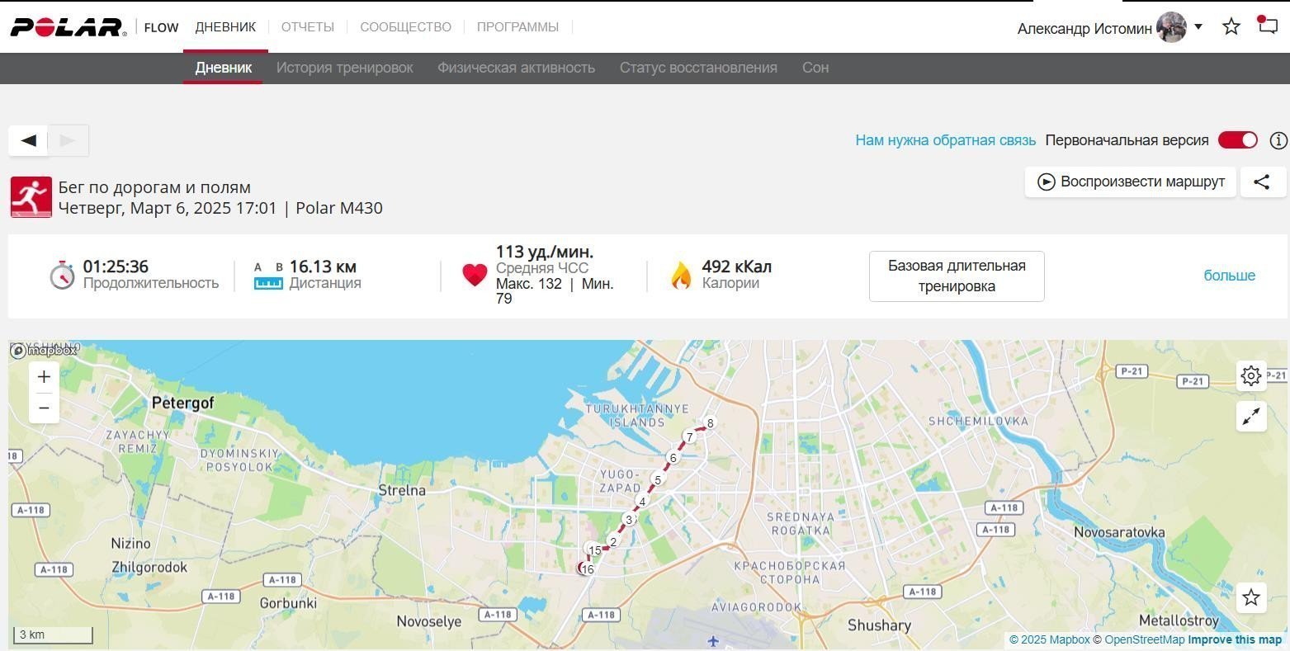
Task: Click duration value 01:25:36
Action: point(116,267)
